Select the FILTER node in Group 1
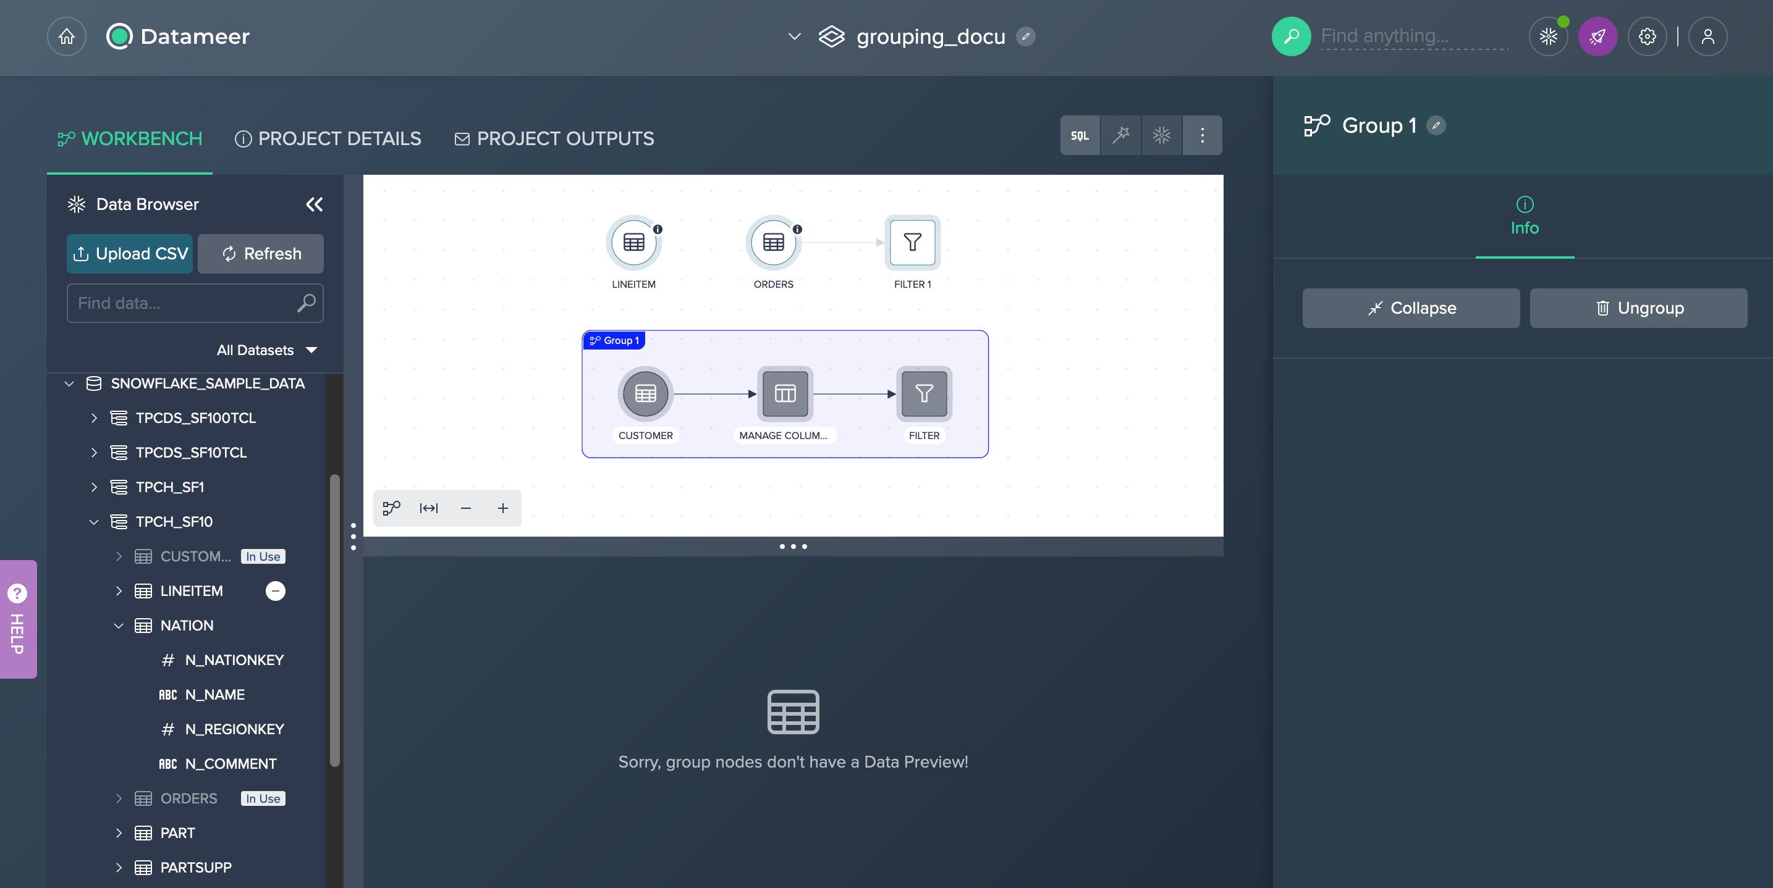Image resolution: width=1773 pixels, height=888 pixels. tap(925, 393)
